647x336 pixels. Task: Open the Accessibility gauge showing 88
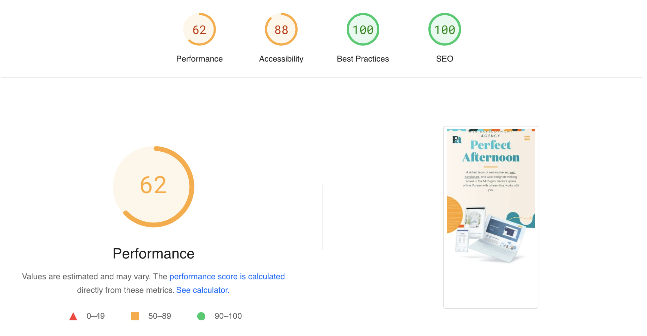tap(281, 30)
